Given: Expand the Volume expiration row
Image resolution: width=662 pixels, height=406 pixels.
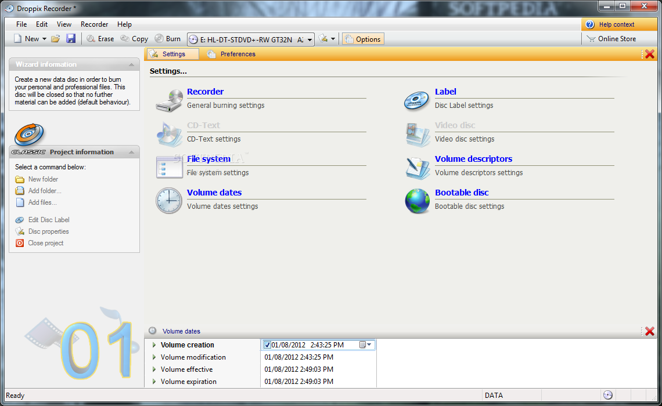Looking at the screenshot, I should tap(154, 382).
